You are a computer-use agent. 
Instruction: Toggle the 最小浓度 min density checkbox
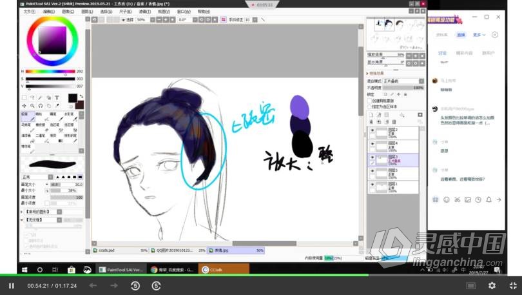point(47,203)
